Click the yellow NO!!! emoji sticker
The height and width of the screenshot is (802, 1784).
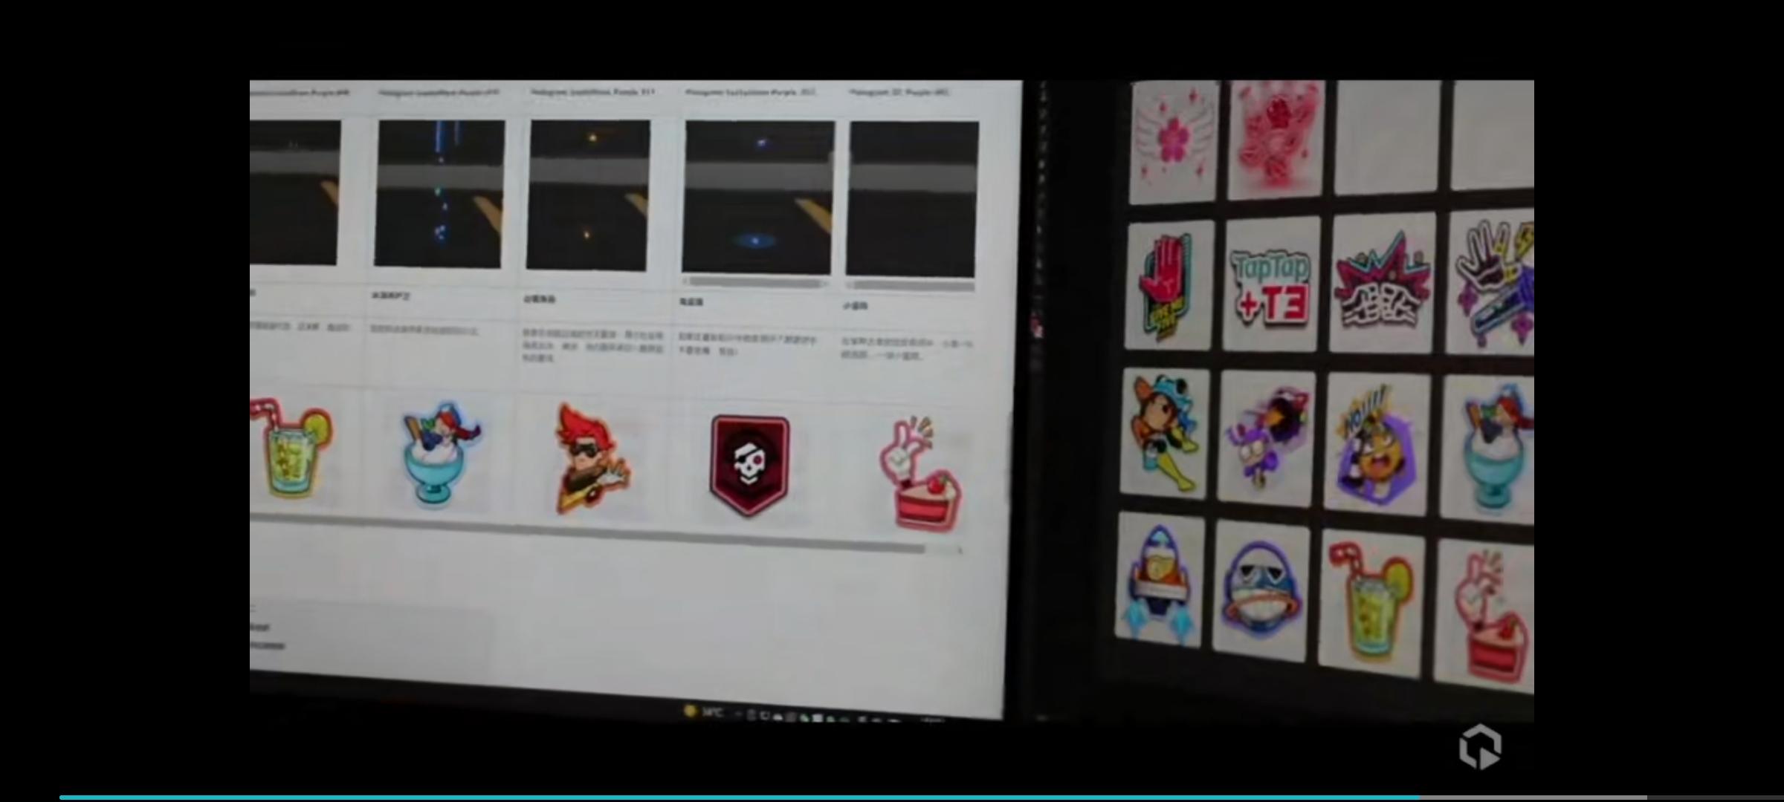coord(1374,444)
